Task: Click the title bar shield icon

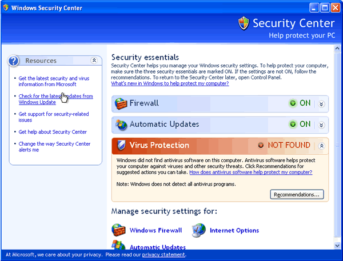Action: [x=6, y=7]
